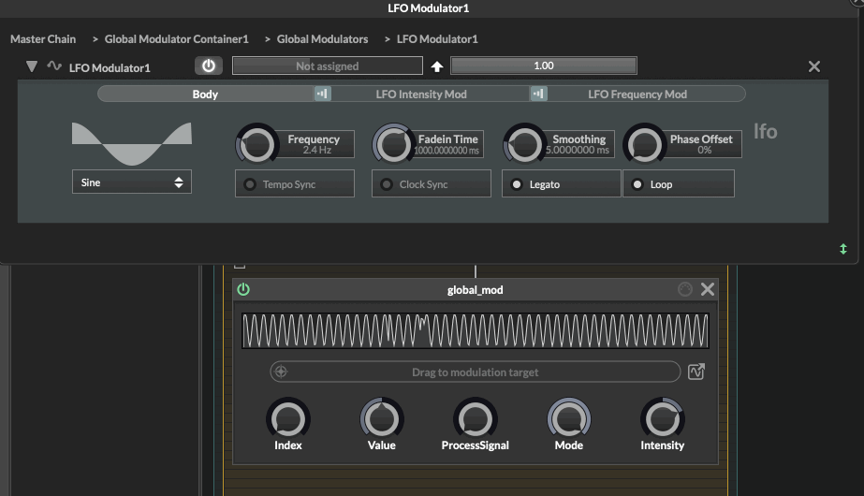Open the plotter popup icon beside drag bar
Viewport: 864px width, 496px height.
tap(696, 372)
